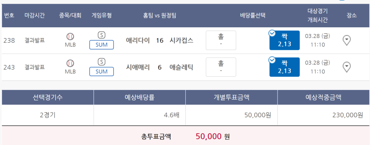Click the 50,000원 individual bet amount field
The width and height of the screenshot is (370, 145).
point(232,115)
